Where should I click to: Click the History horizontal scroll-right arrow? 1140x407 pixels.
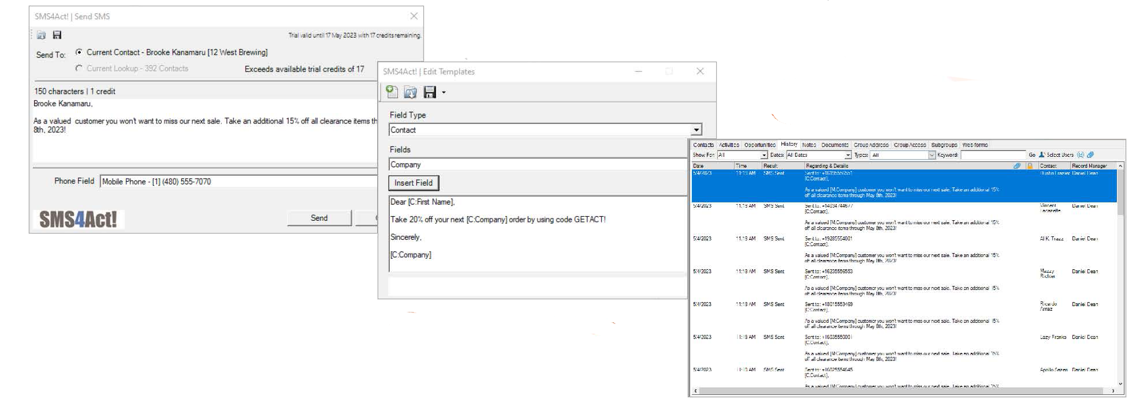tap(1113, 391)
